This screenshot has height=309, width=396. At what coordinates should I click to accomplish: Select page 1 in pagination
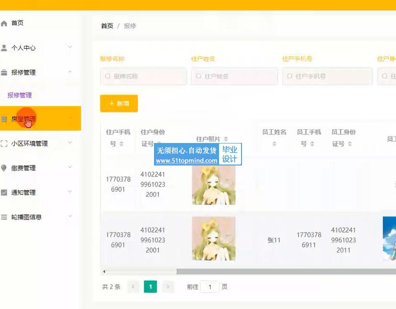pyautogui.click(x=151, y=287)
